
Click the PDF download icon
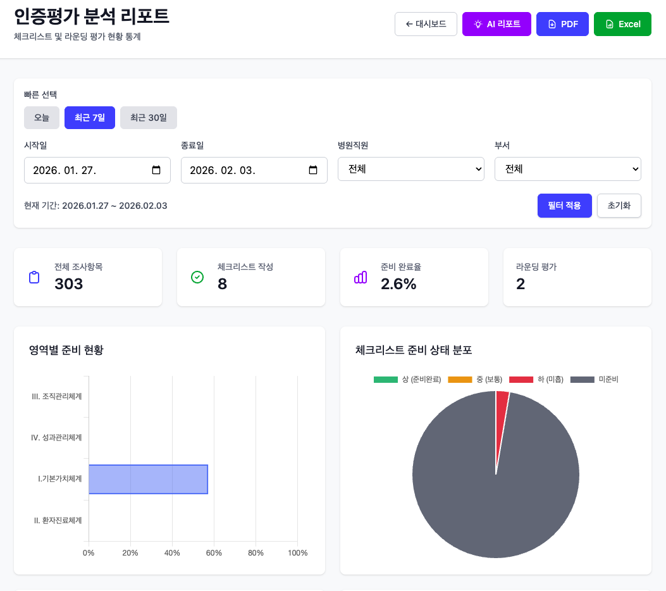pos(553,23)
